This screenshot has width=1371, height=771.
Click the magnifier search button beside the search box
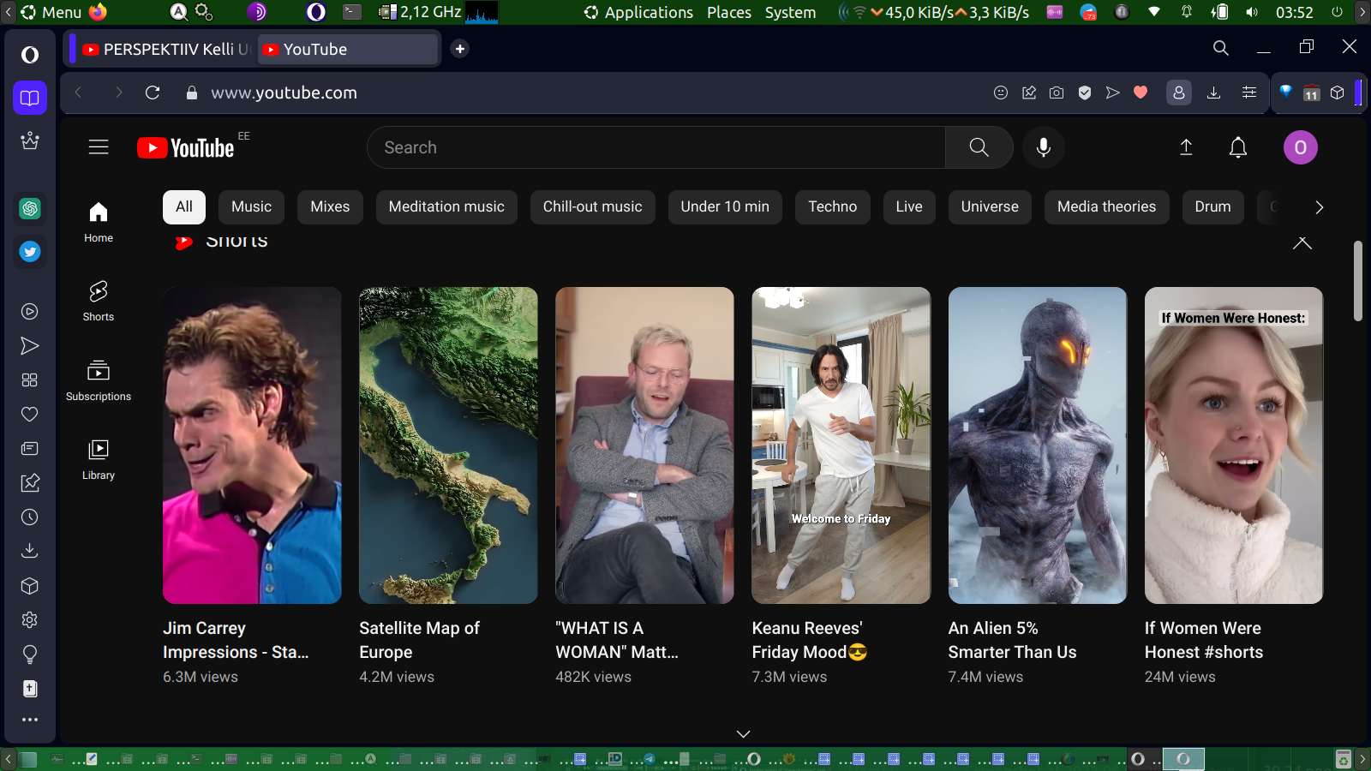(x=979, y=147)
